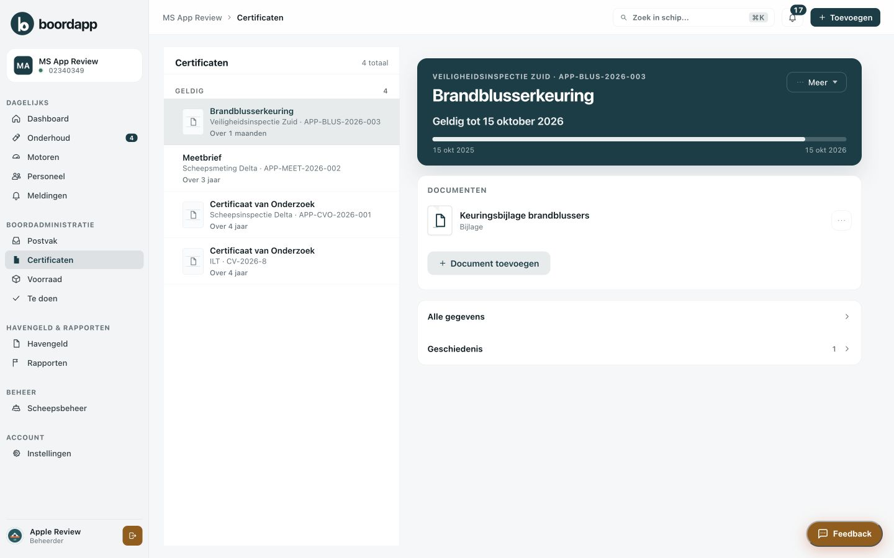This screenshot has height=558, width=894.
Task: Click the Brandblusserkeuring document icon in list
Action: click(x=193, y=122)
